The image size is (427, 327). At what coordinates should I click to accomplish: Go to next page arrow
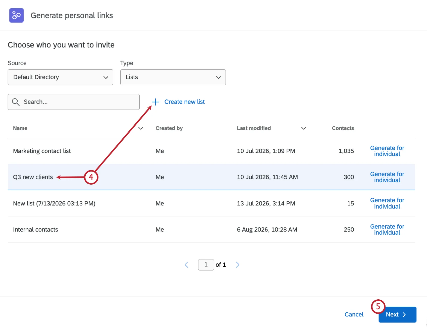pyautogui.click(x=238, y=265)
